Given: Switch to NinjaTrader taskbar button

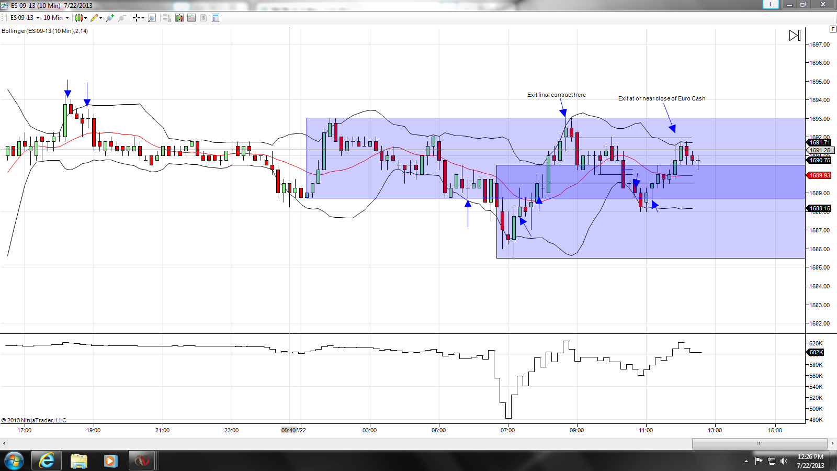Looking at the screenshot, I should [x=142, y=461].
